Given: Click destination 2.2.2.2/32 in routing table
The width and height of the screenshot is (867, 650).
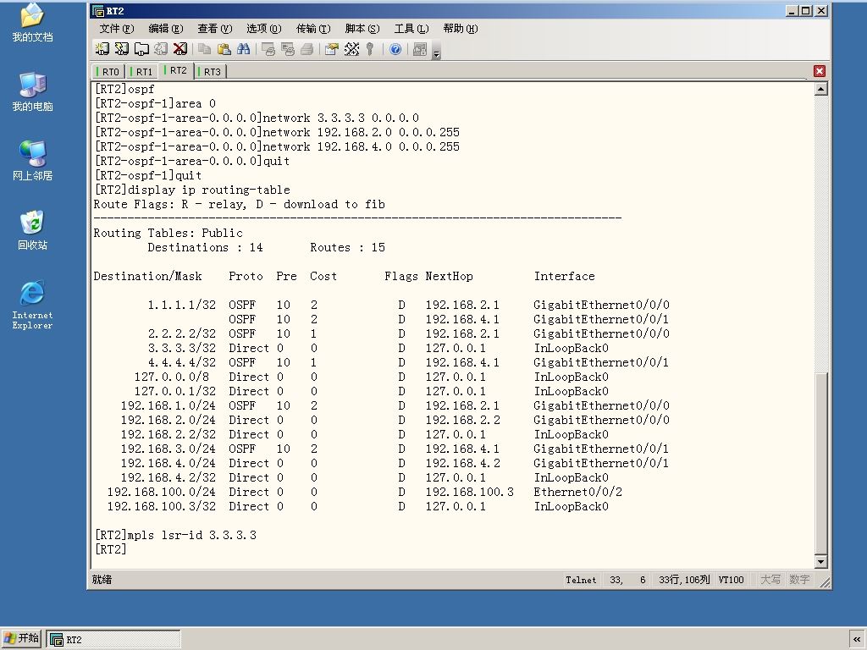Looking at the screenshot, I should tap(182, 333).
